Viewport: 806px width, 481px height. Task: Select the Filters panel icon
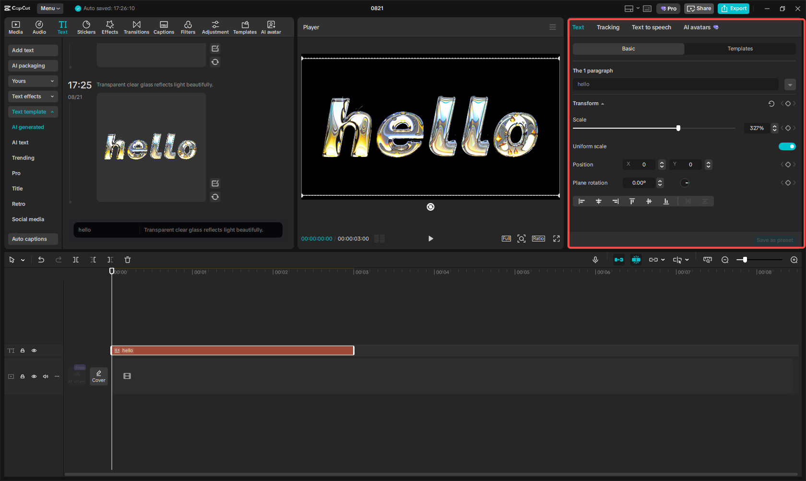pyautogui.click(x=188, y=27)
